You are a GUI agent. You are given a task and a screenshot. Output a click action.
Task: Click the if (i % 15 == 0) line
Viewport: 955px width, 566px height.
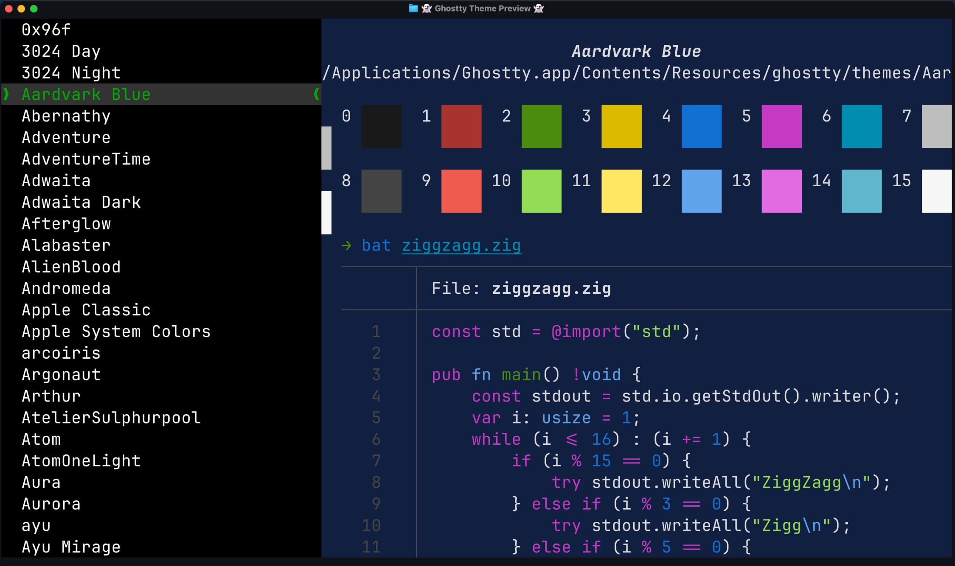(x=601, y=461)
